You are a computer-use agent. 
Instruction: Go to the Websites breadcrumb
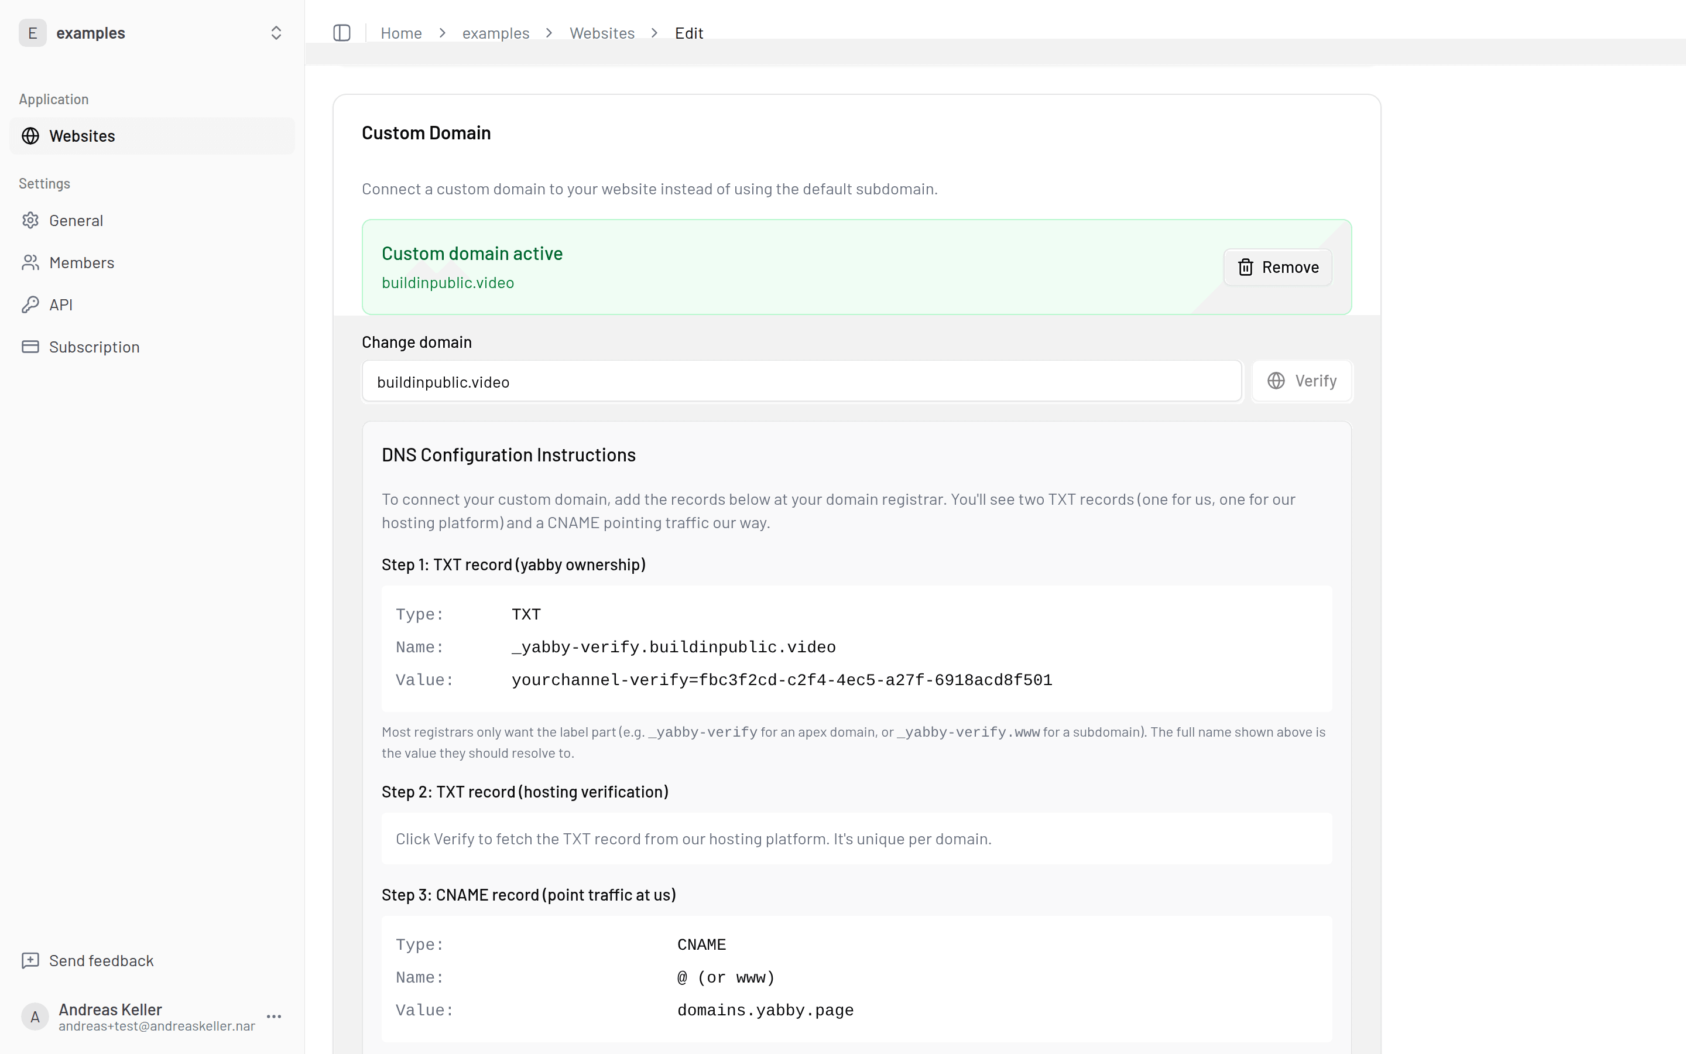click(602, 33)
